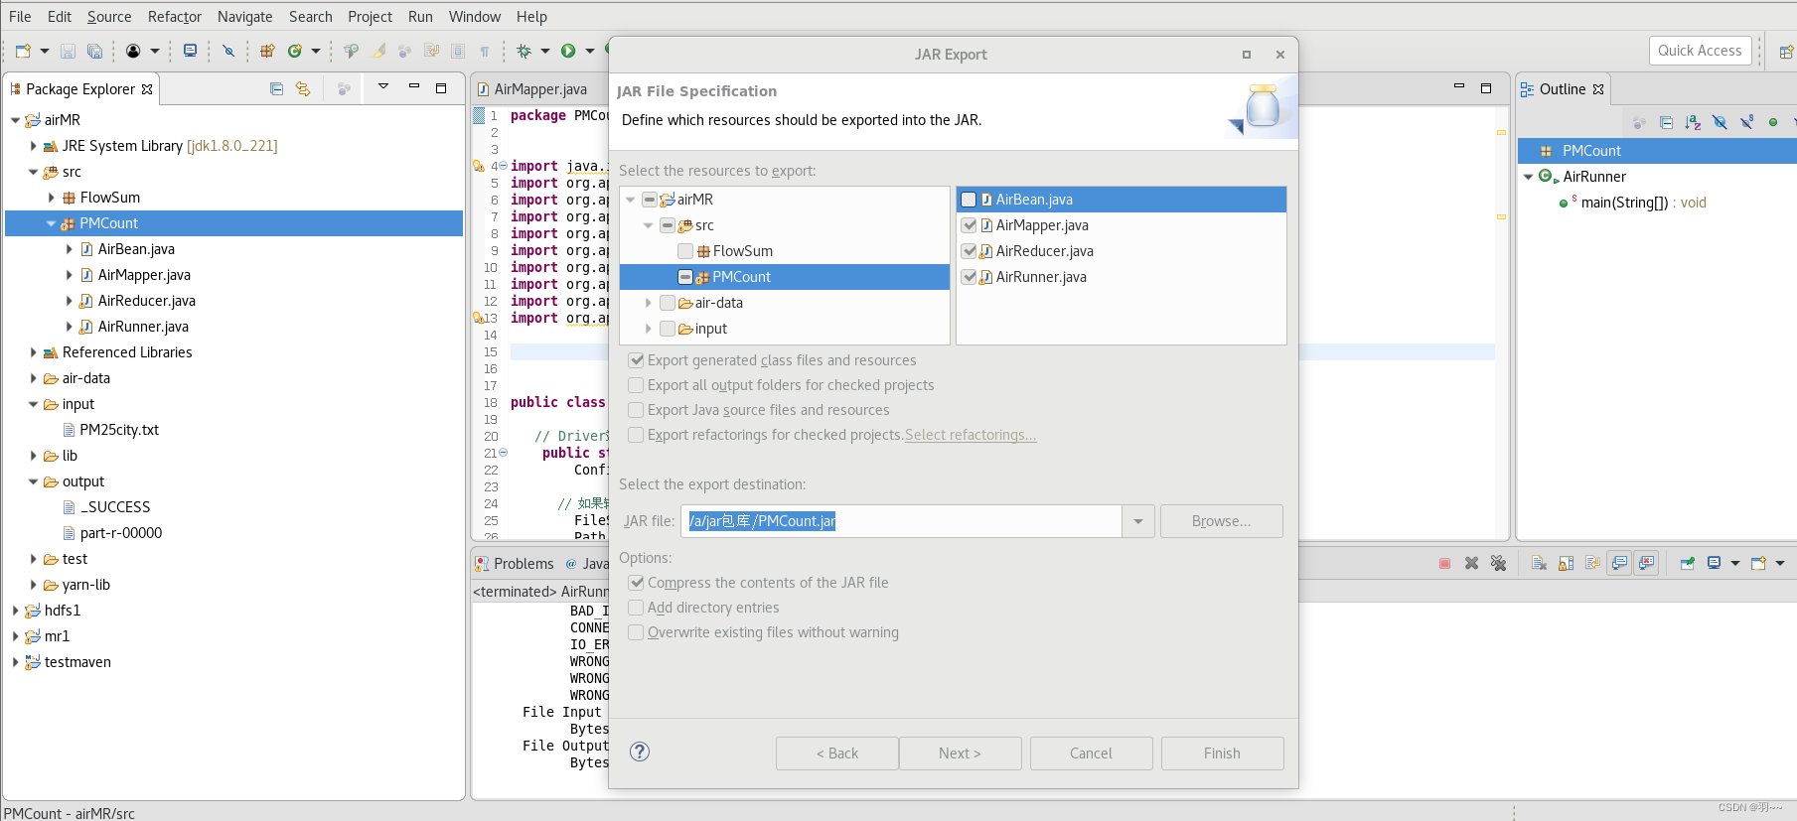Click Hide Static Members icon in Outline
The height and width of the screenshot is (821, 1797).
pyautogui.click(x=1746, y=122)
